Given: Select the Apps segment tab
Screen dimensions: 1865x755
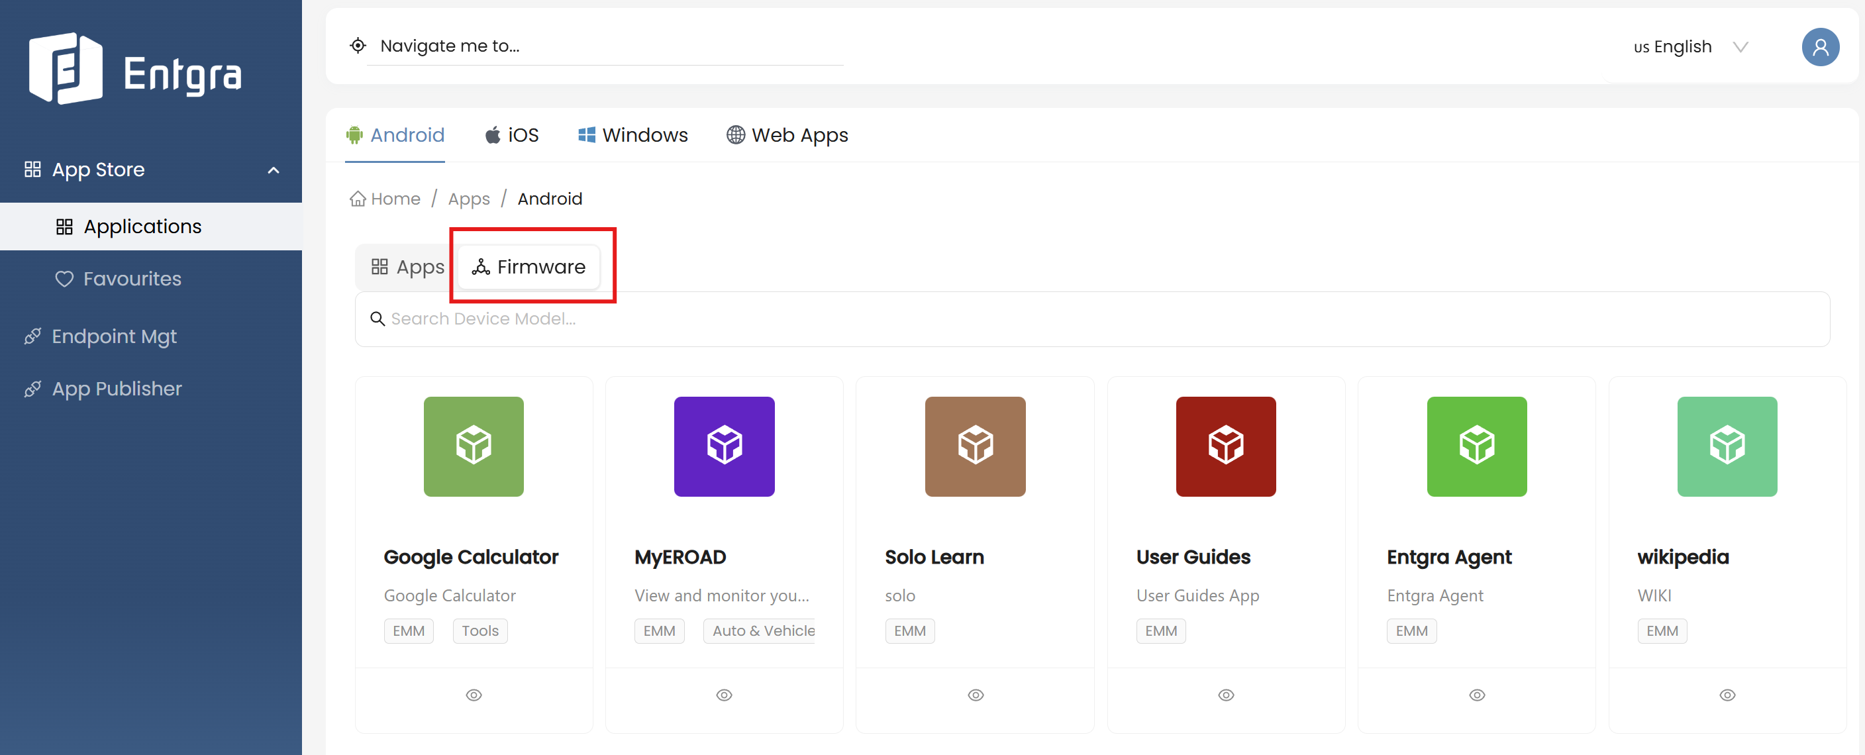Looking at the screenshot, I should (407, 267).
